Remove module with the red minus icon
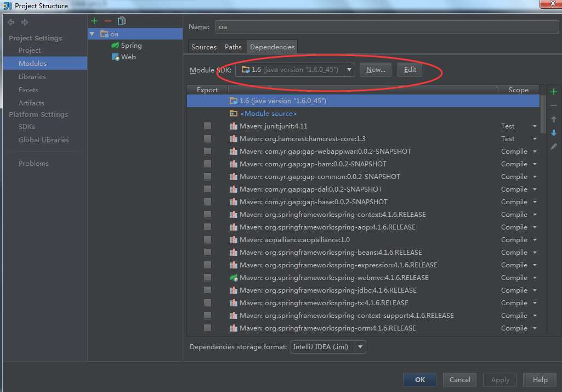This screenshot has width=562, height=392. (107, 21)
